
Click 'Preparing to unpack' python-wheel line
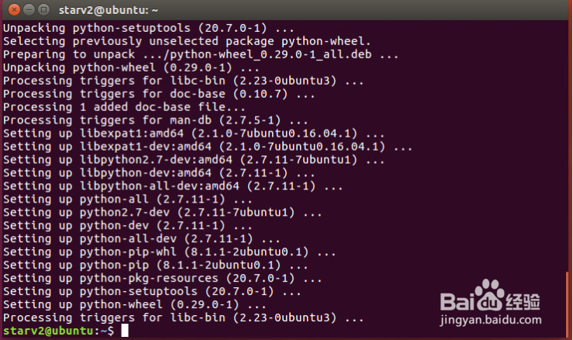(x=201, y=54)
